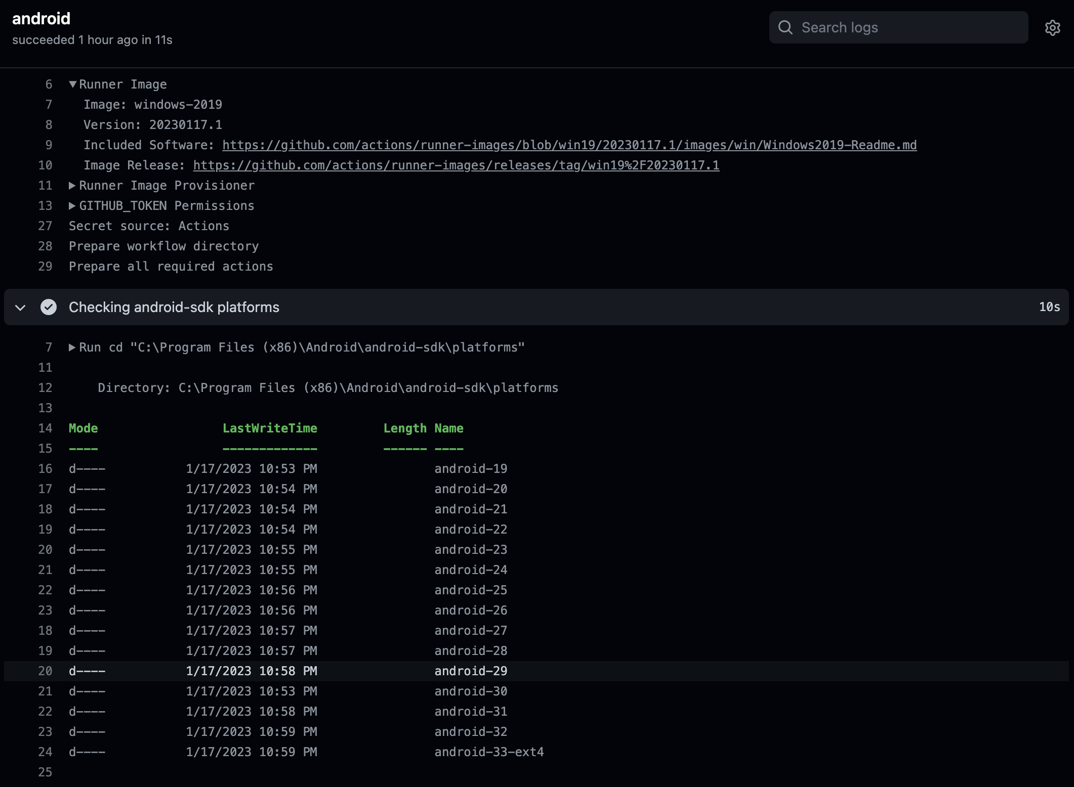Click the green success checkmark icon
Image resolution: width=1074 pixels, height=787 pixels.
click(x=49, y=307)
